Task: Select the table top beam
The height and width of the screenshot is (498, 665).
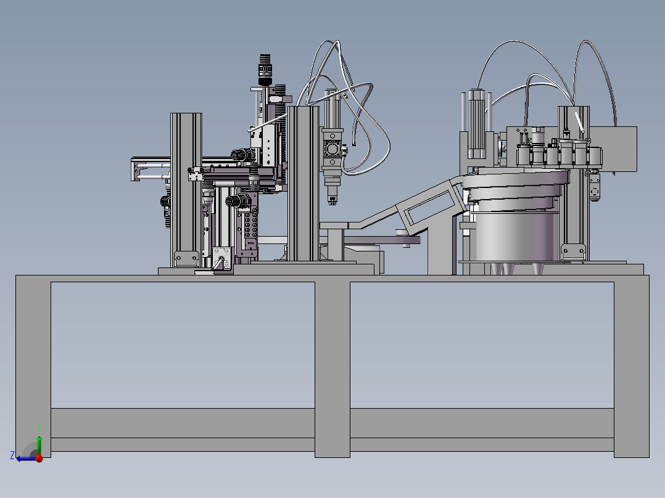Action: 332,279
